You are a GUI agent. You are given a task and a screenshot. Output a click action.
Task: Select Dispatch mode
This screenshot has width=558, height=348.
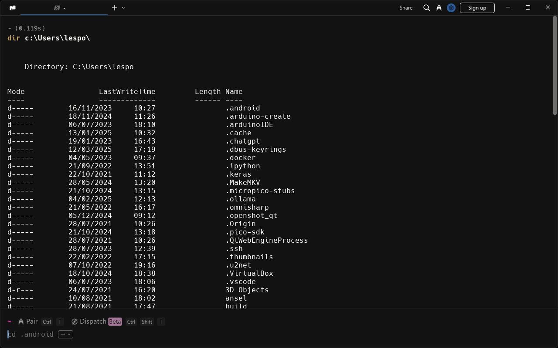93,321
